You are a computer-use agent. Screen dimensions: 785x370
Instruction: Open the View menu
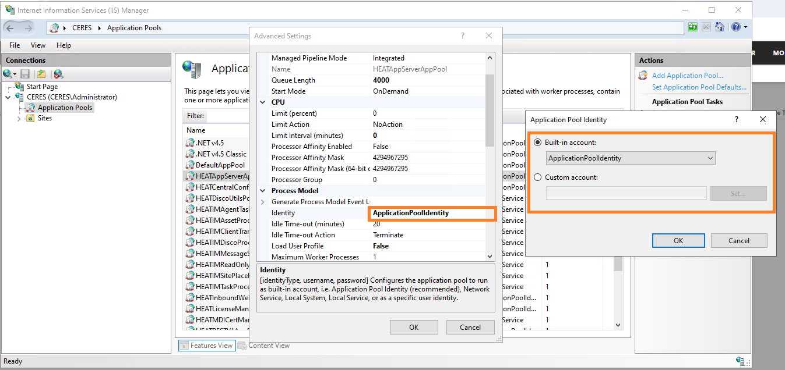click(38, 45)
